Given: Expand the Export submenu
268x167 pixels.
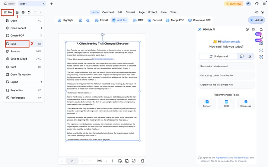Looking at the screenshot, I should 24,82.
